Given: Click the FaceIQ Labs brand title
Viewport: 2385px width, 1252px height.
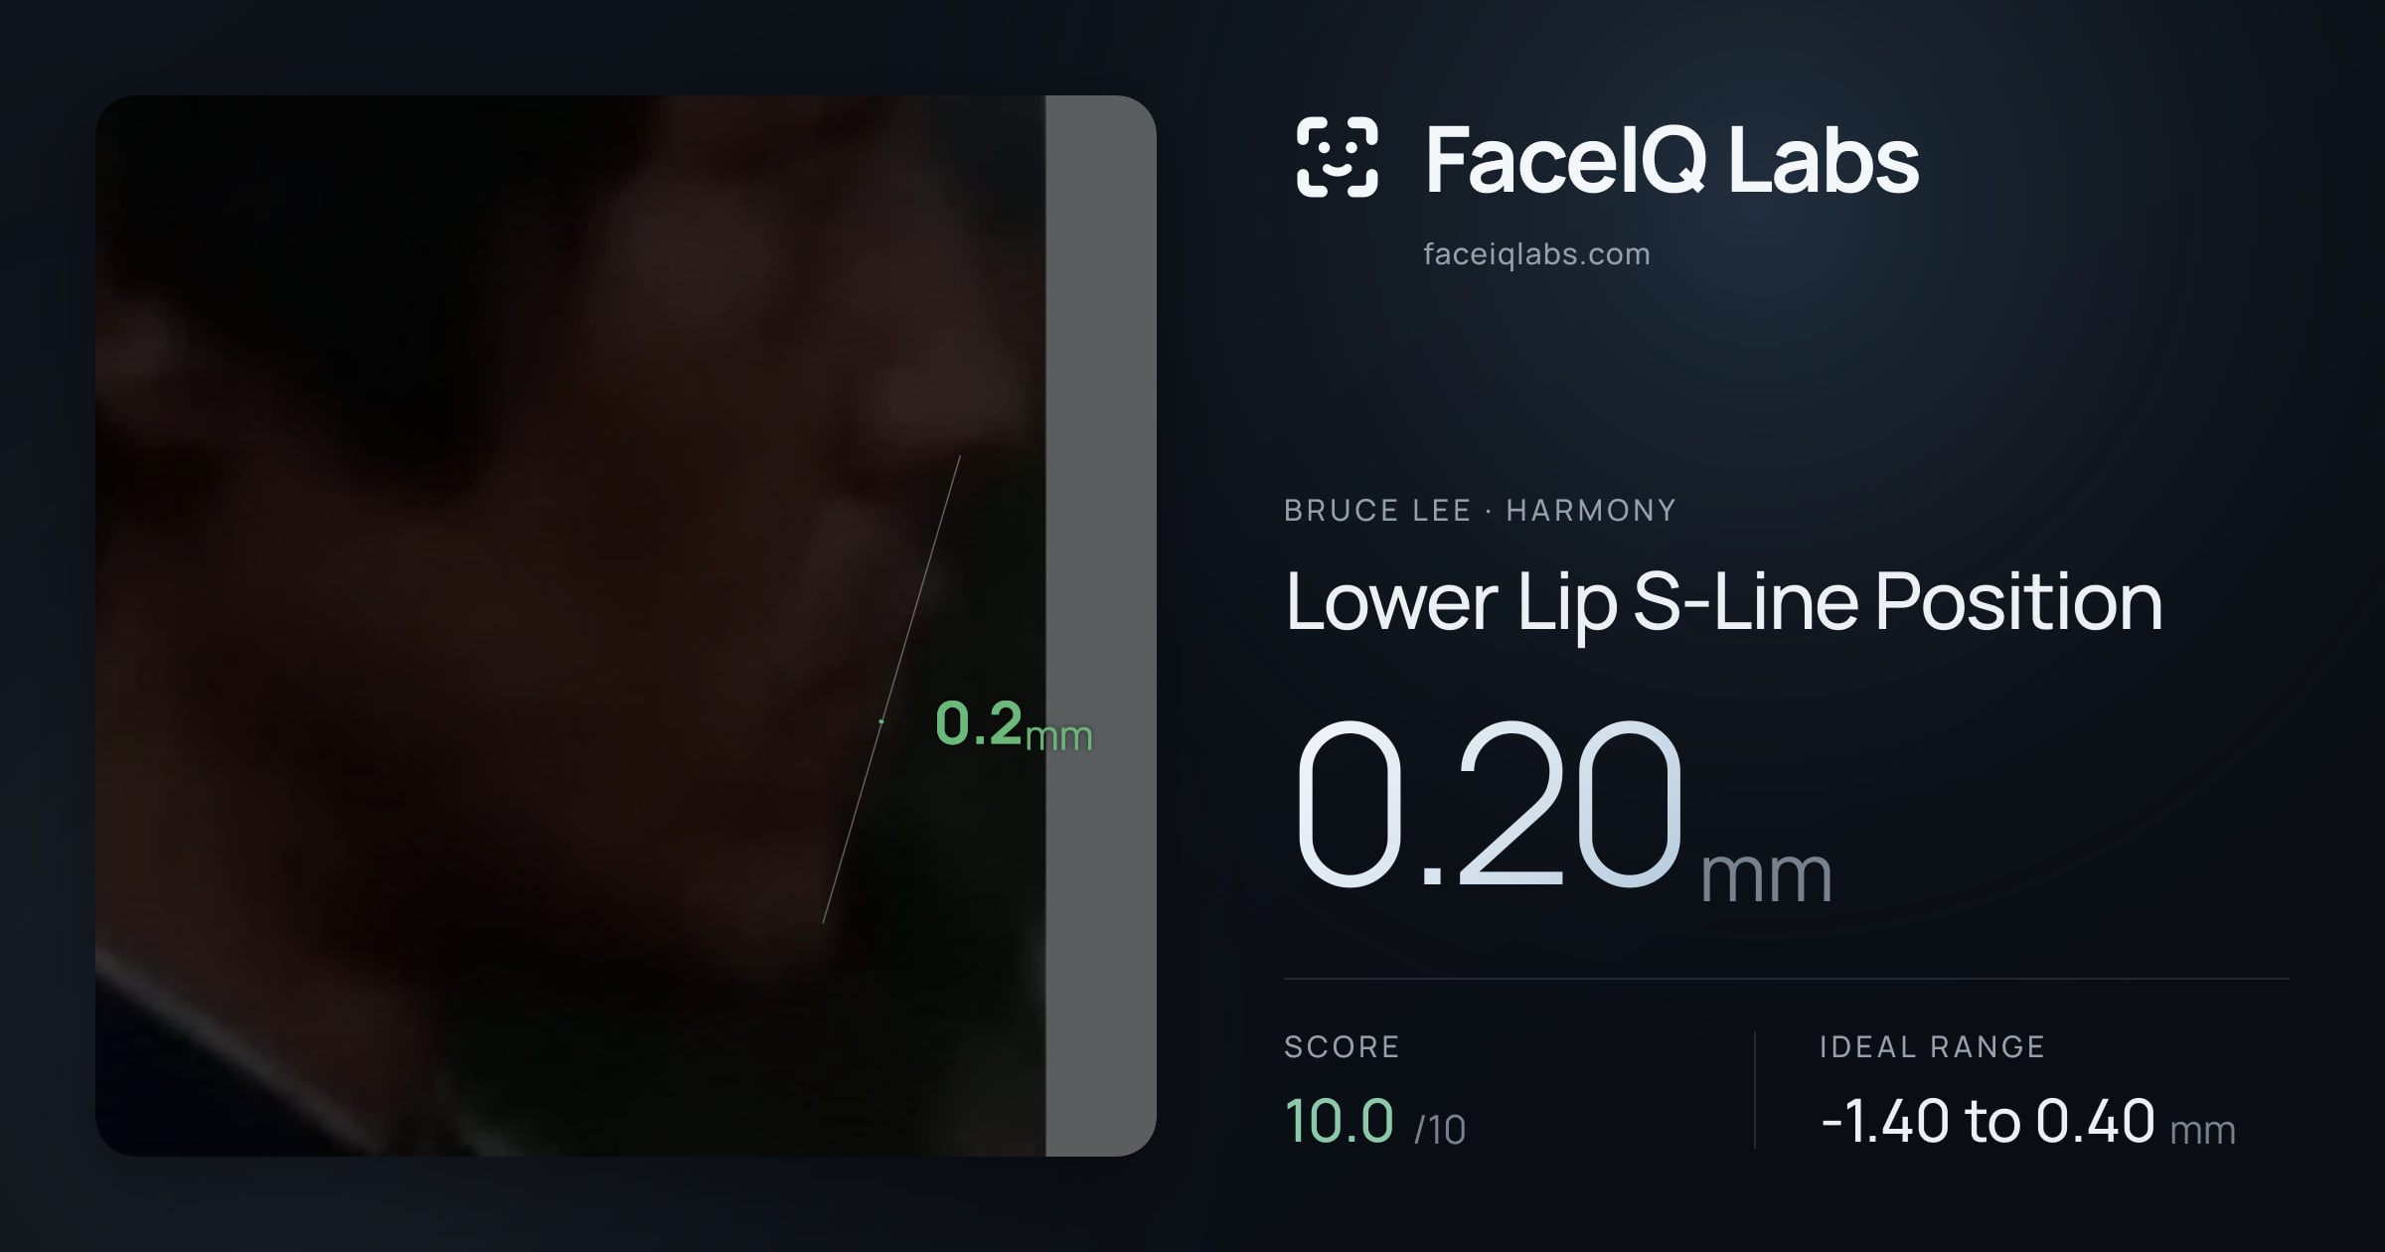Looking at the screenshot, I should point(1671,159).
